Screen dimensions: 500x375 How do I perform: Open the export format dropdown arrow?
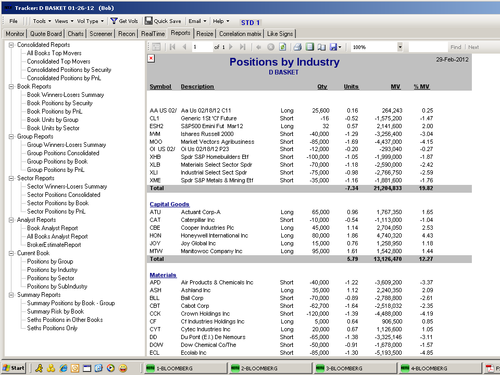(x=340, y=47)
